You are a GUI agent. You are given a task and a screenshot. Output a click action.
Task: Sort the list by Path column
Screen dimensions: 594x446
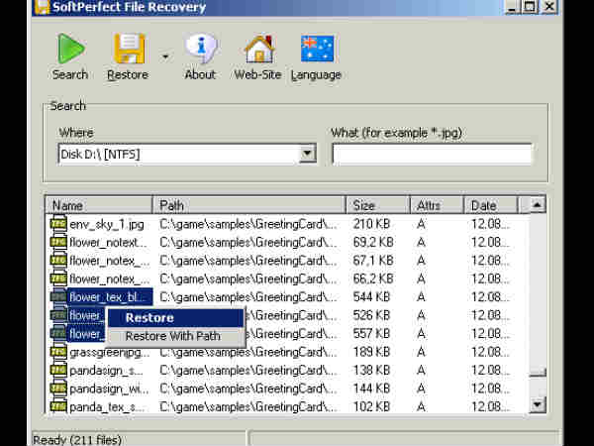pos(248,205)
